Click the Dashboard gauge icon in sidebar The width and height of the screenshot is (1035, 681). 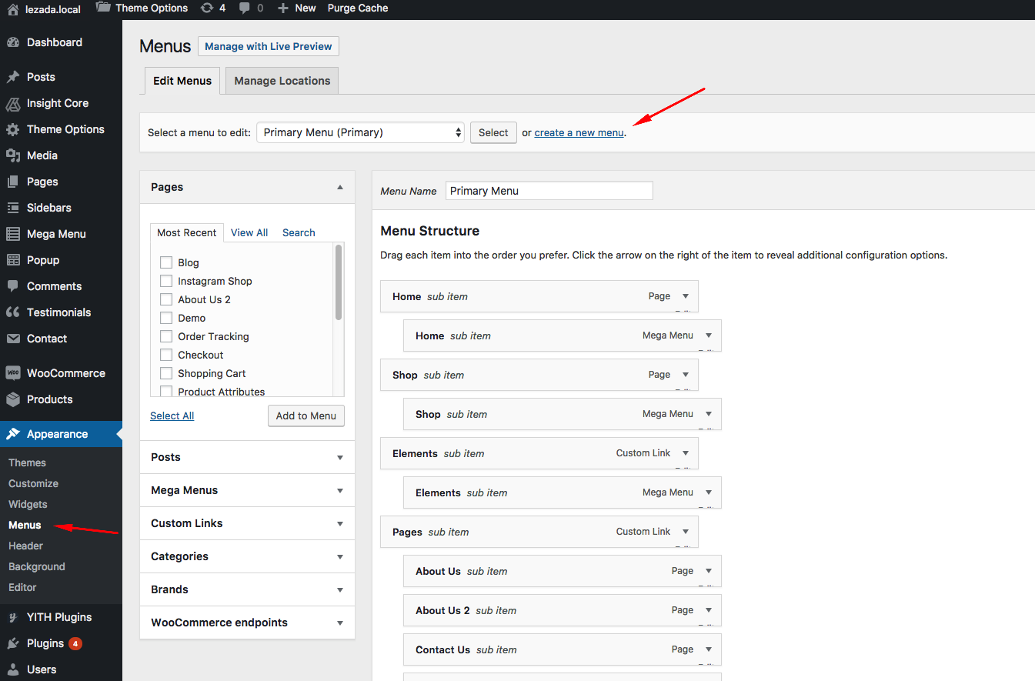point(13,42)
